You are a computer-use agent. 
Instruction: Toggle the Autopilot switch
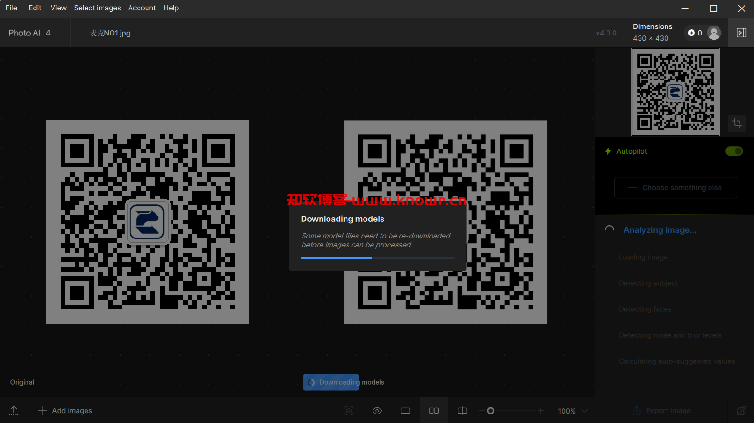(734, 151)
